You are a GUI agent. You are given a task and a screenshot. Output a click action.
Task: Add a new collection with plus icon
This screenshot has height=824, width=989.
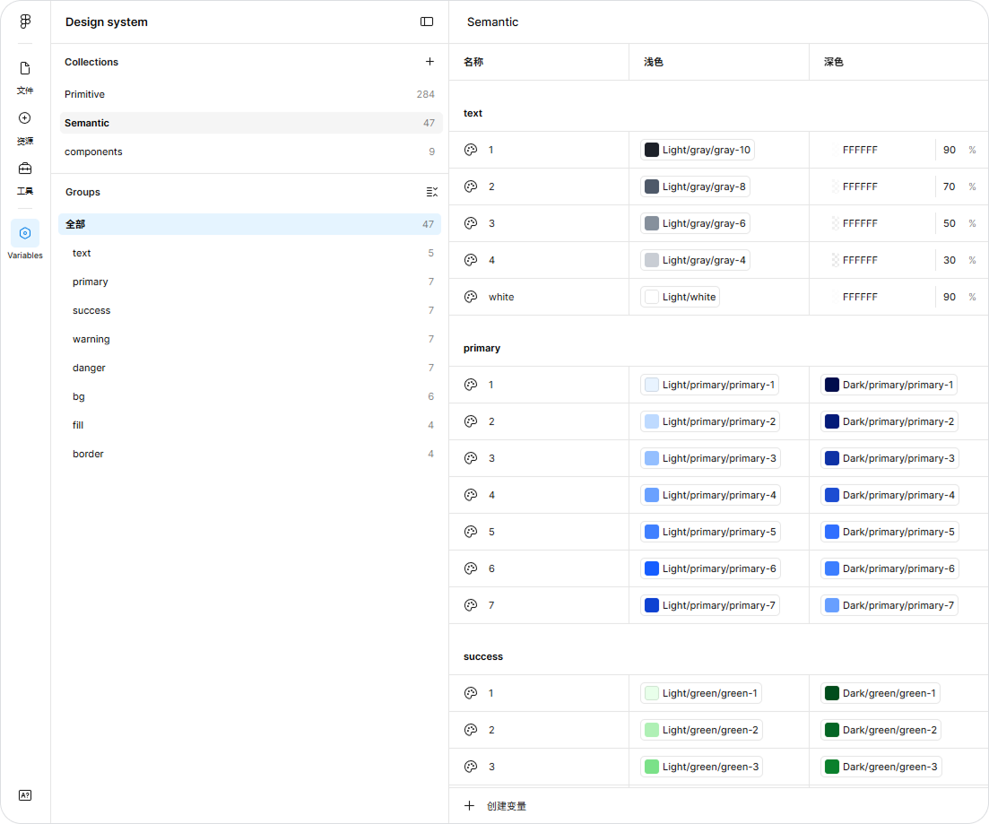coord(429,61)
